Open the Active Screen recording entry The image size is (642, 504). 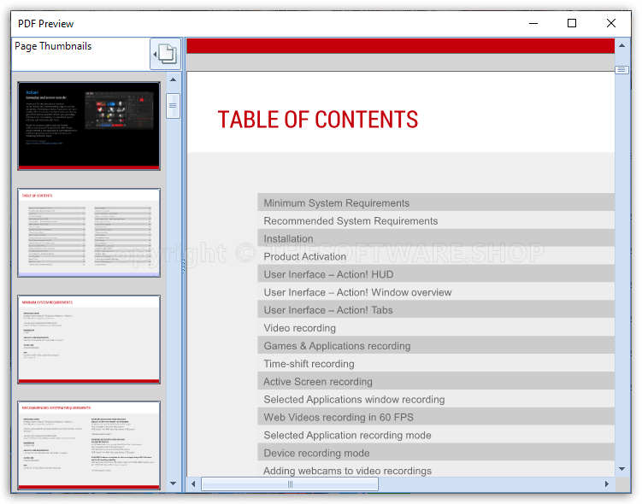(x=436, y=382)
